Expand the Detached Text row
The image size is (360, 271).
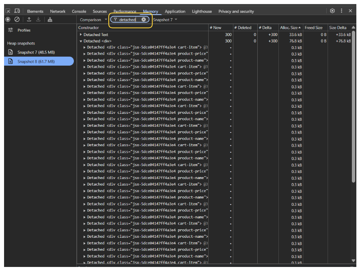tap(81, 34)
